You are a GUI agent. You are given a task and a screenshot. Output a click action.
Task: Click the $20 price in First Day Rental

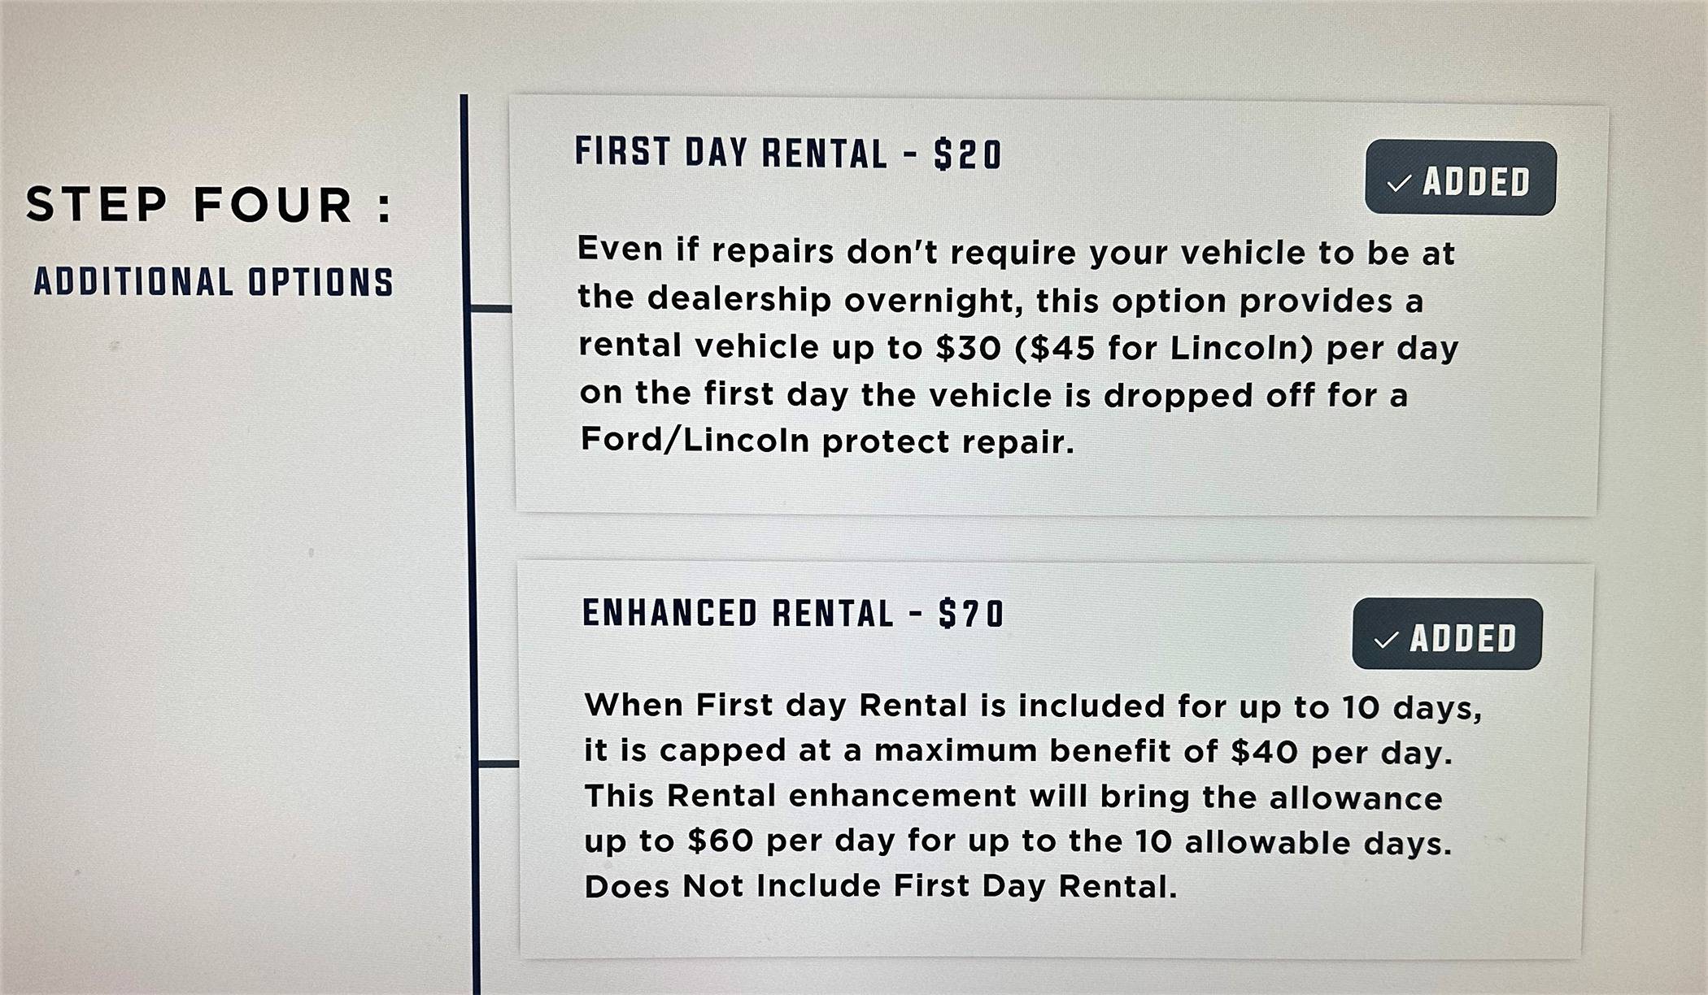click(968, 154)
